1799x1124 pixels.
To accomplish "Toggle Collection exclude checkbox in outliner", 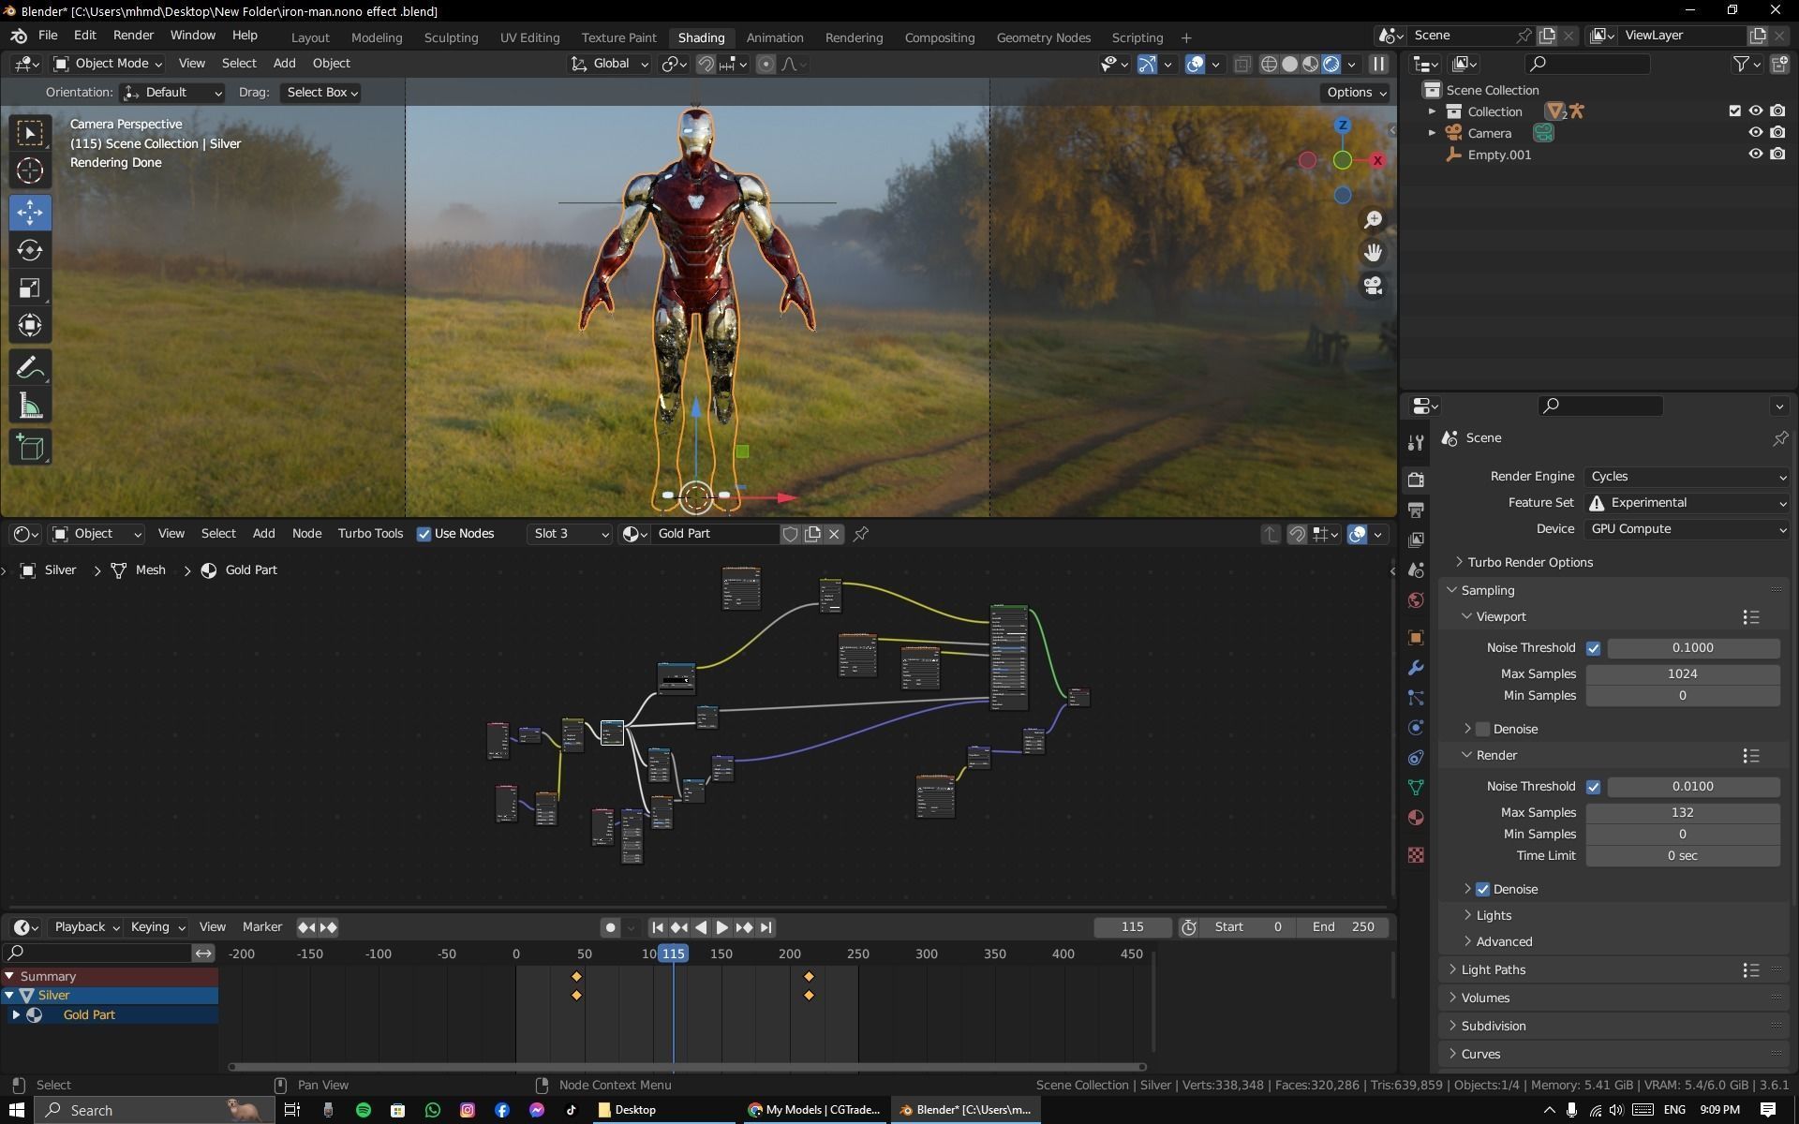I will tap(1735, 111).
